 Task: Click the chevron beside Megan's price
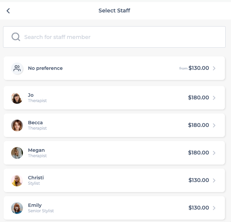pyautogui.click(x=214, y=153)
